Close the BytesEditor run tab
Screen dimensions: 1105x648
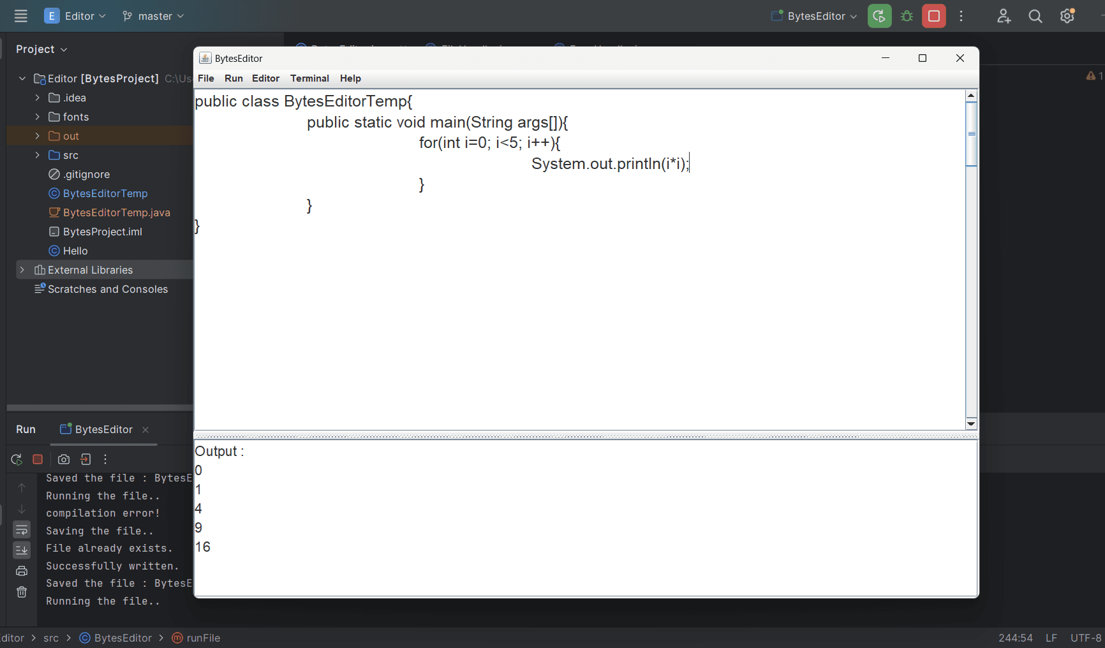pos(145,430)
